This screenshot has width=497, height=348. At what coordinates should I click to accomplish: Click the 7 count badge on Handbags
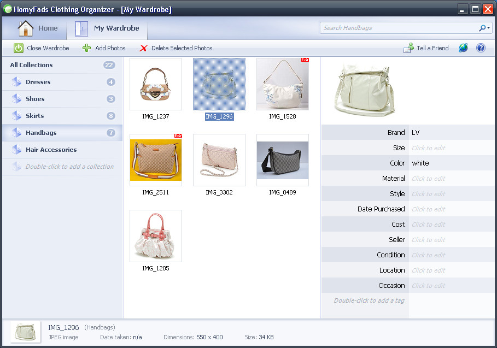(x=110, y=133)
